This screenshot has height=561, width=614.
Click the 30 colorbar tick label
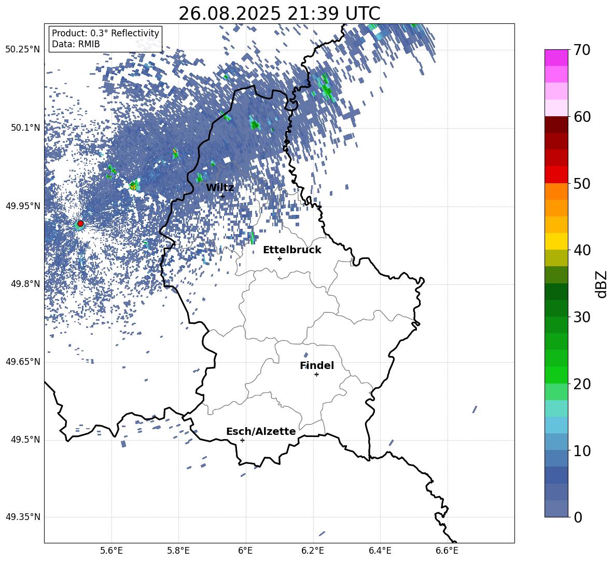[582, 317]
